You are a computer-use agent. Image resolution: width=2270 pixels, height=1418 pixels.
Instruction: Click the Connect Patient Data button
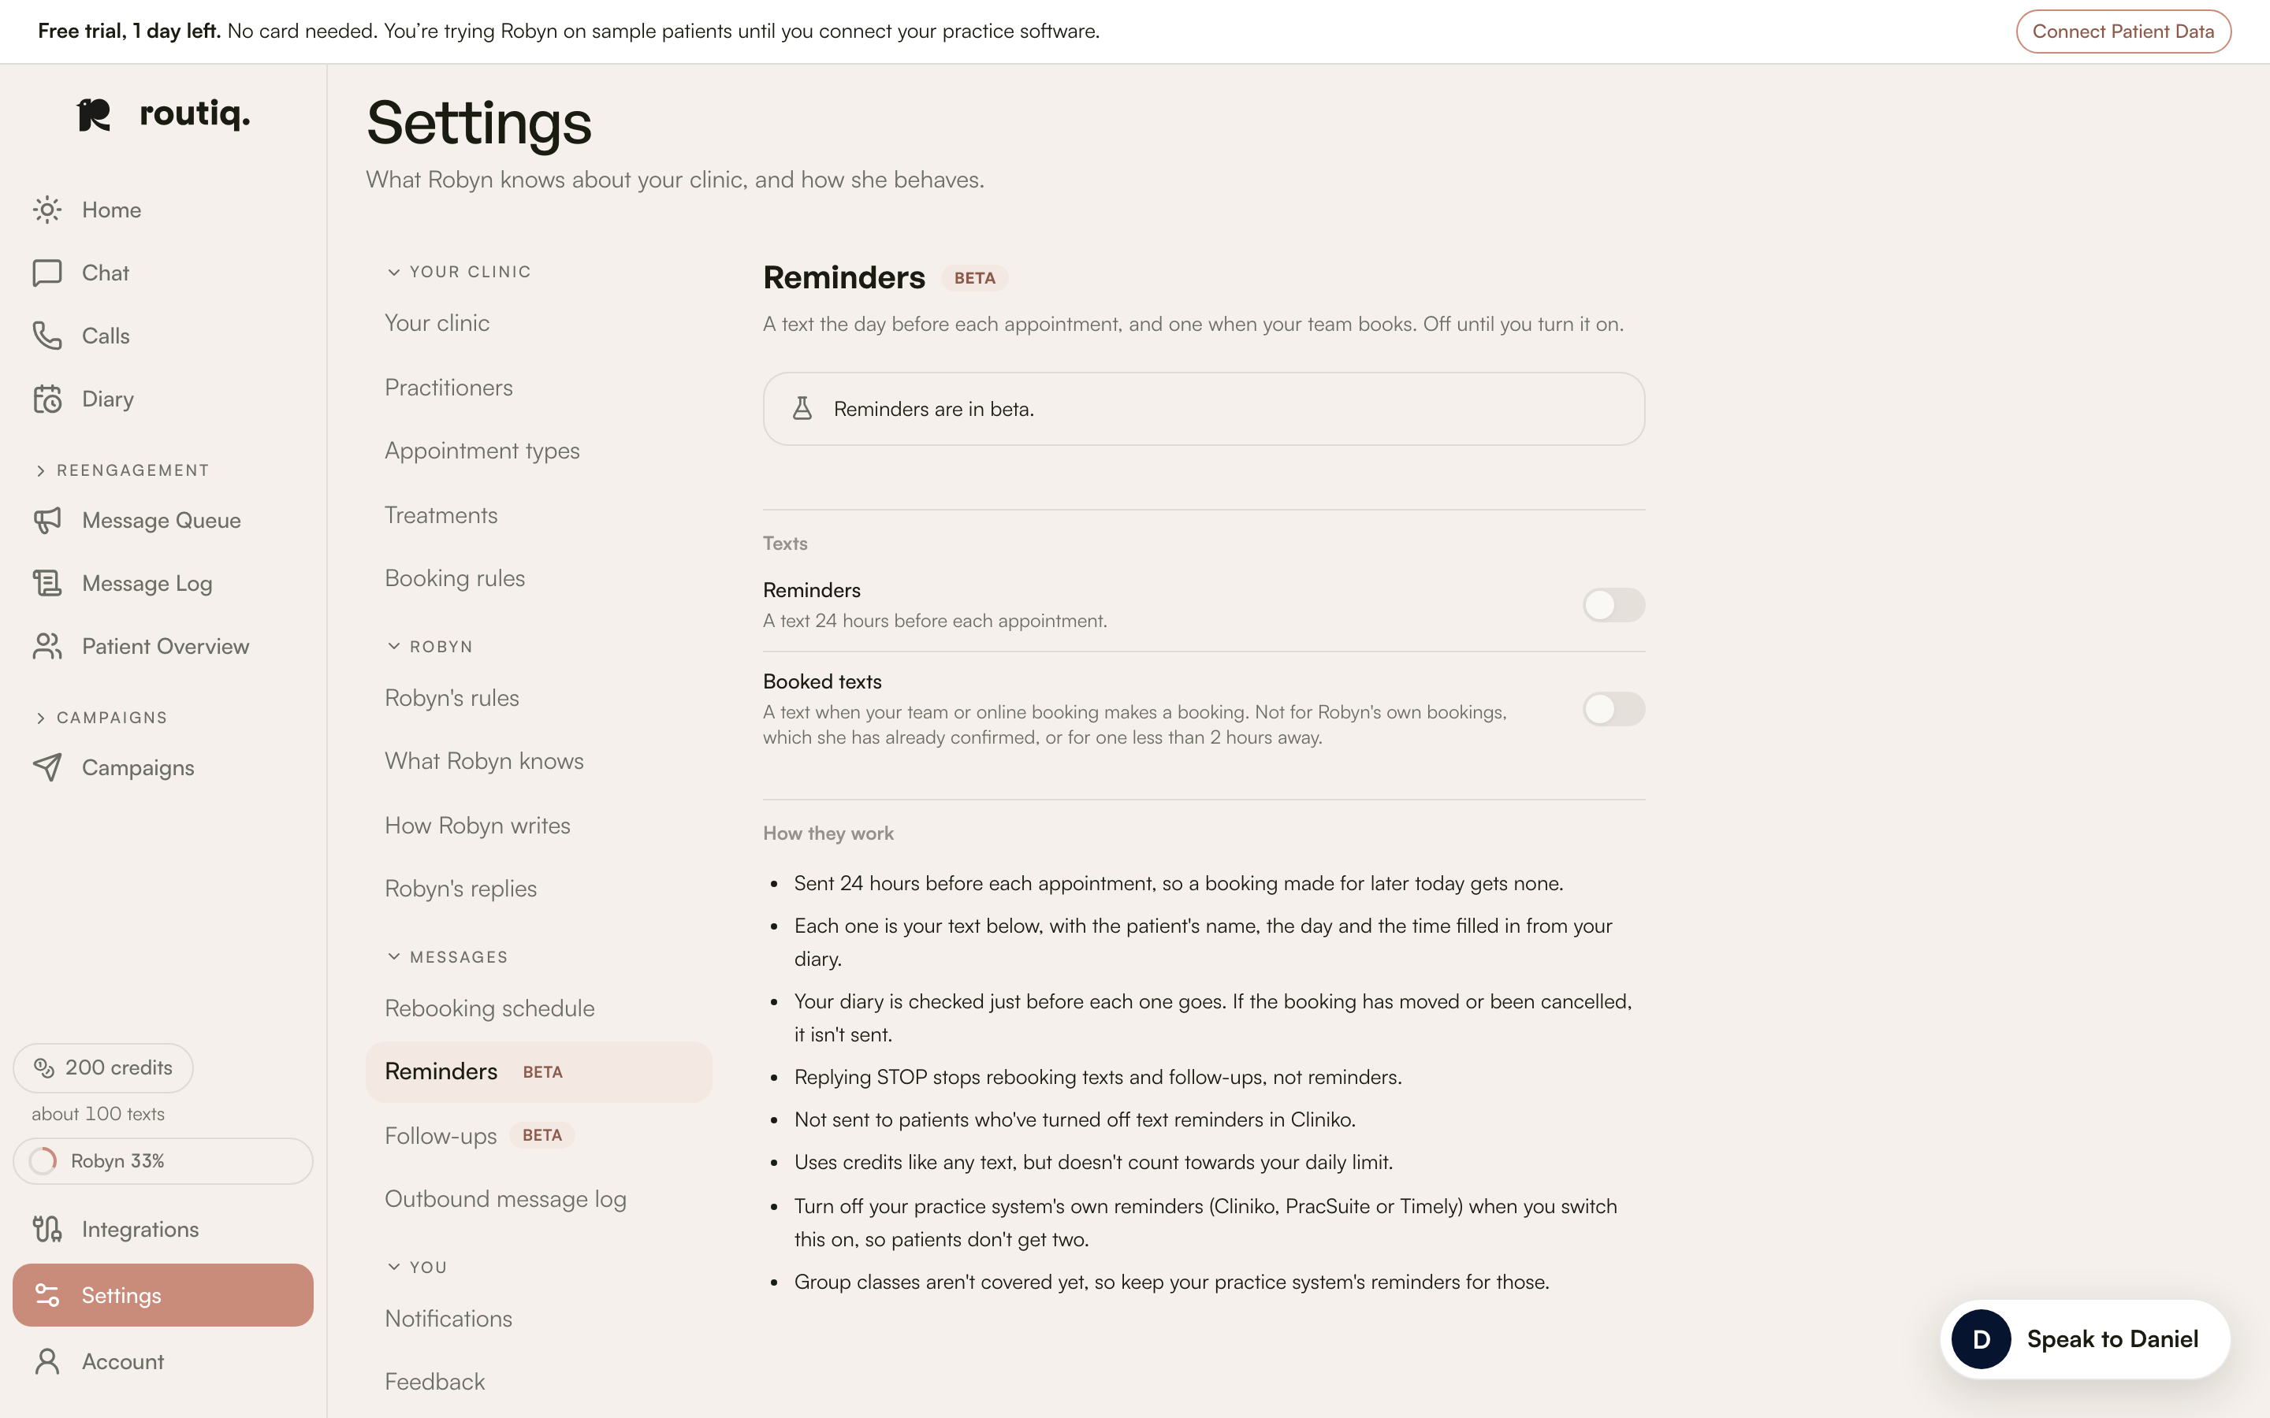click(x=2123, y=31)
